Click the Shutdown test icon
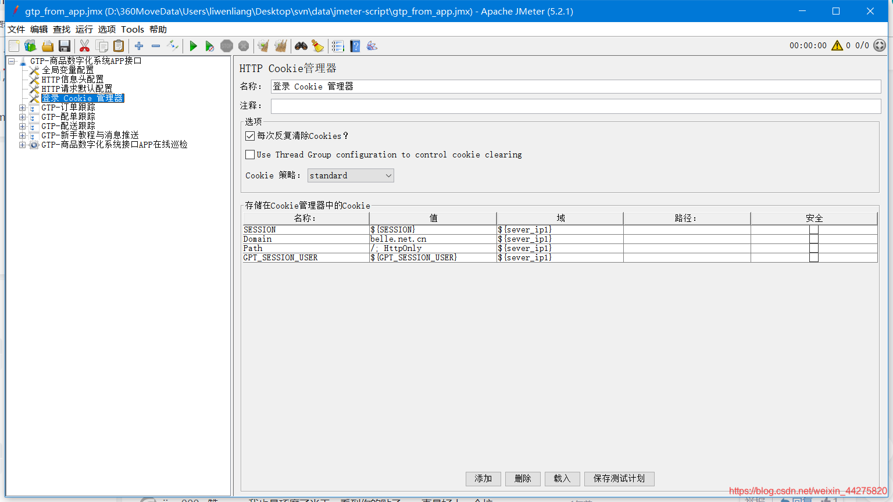 [244, 46]
